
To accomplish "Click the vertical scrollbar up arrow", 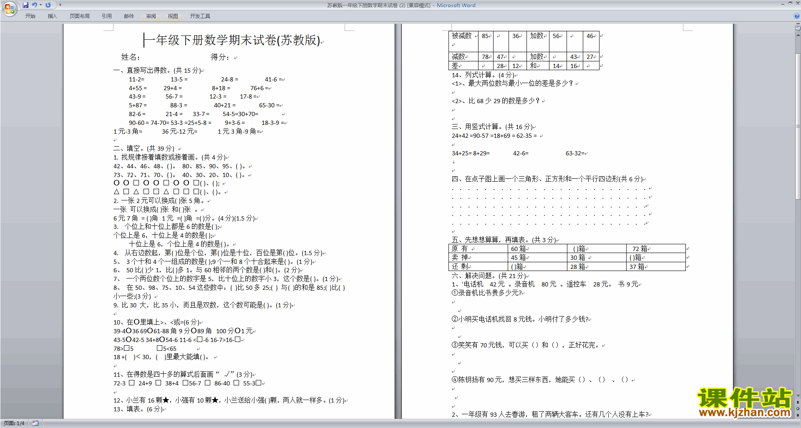I will tap(798, 35).
